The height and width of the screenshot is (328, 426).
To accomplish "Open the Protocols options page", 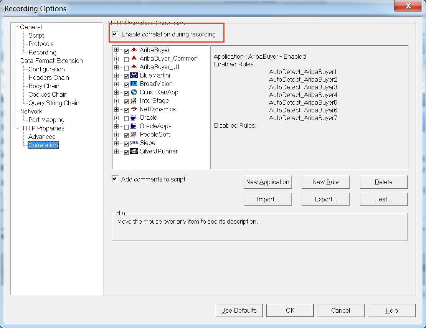I will click(x=41, y=44).
